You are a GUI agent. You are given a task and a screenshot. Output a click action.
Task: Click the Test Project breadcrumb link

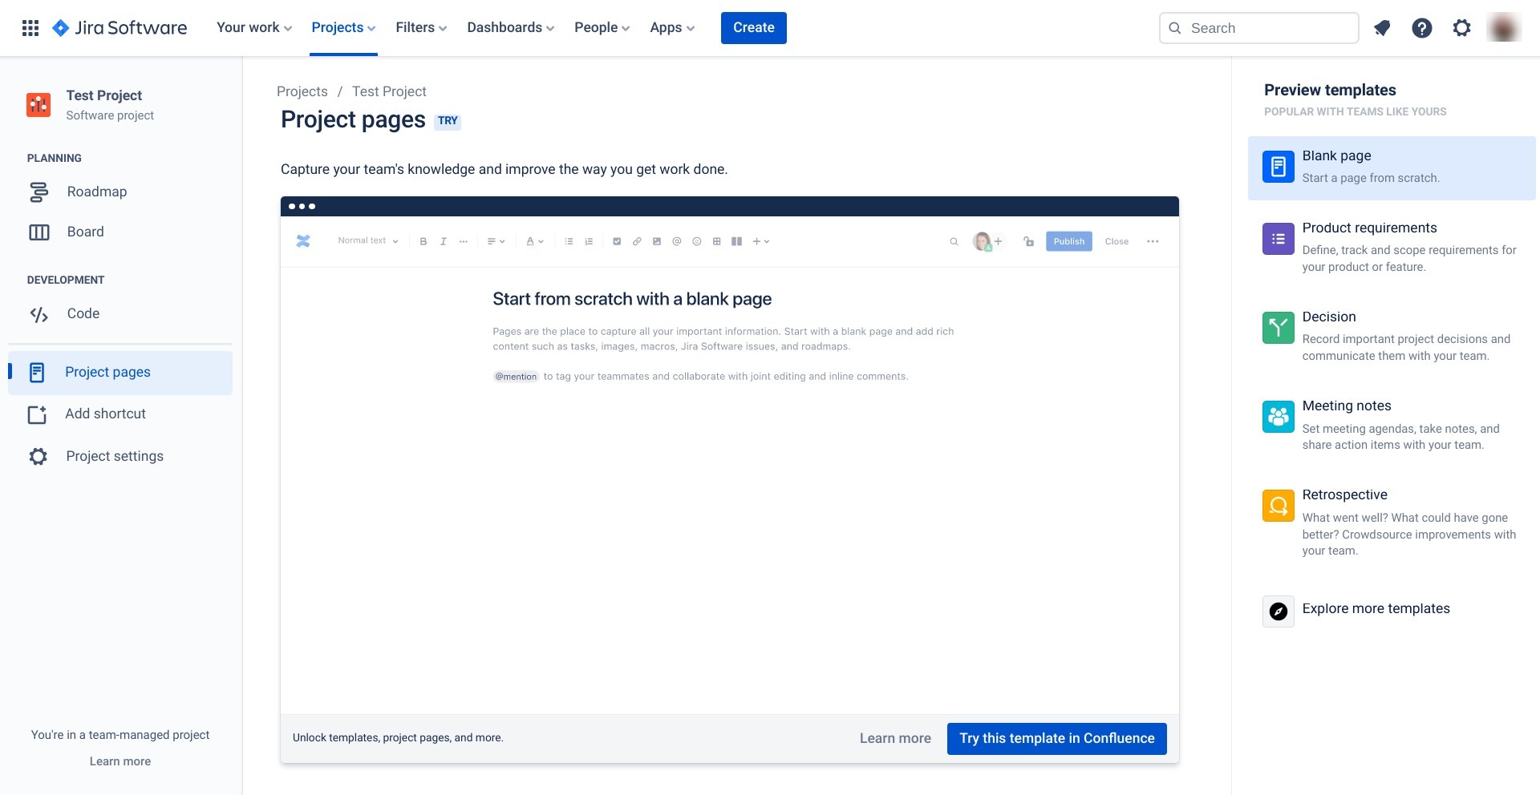point(389,91)
